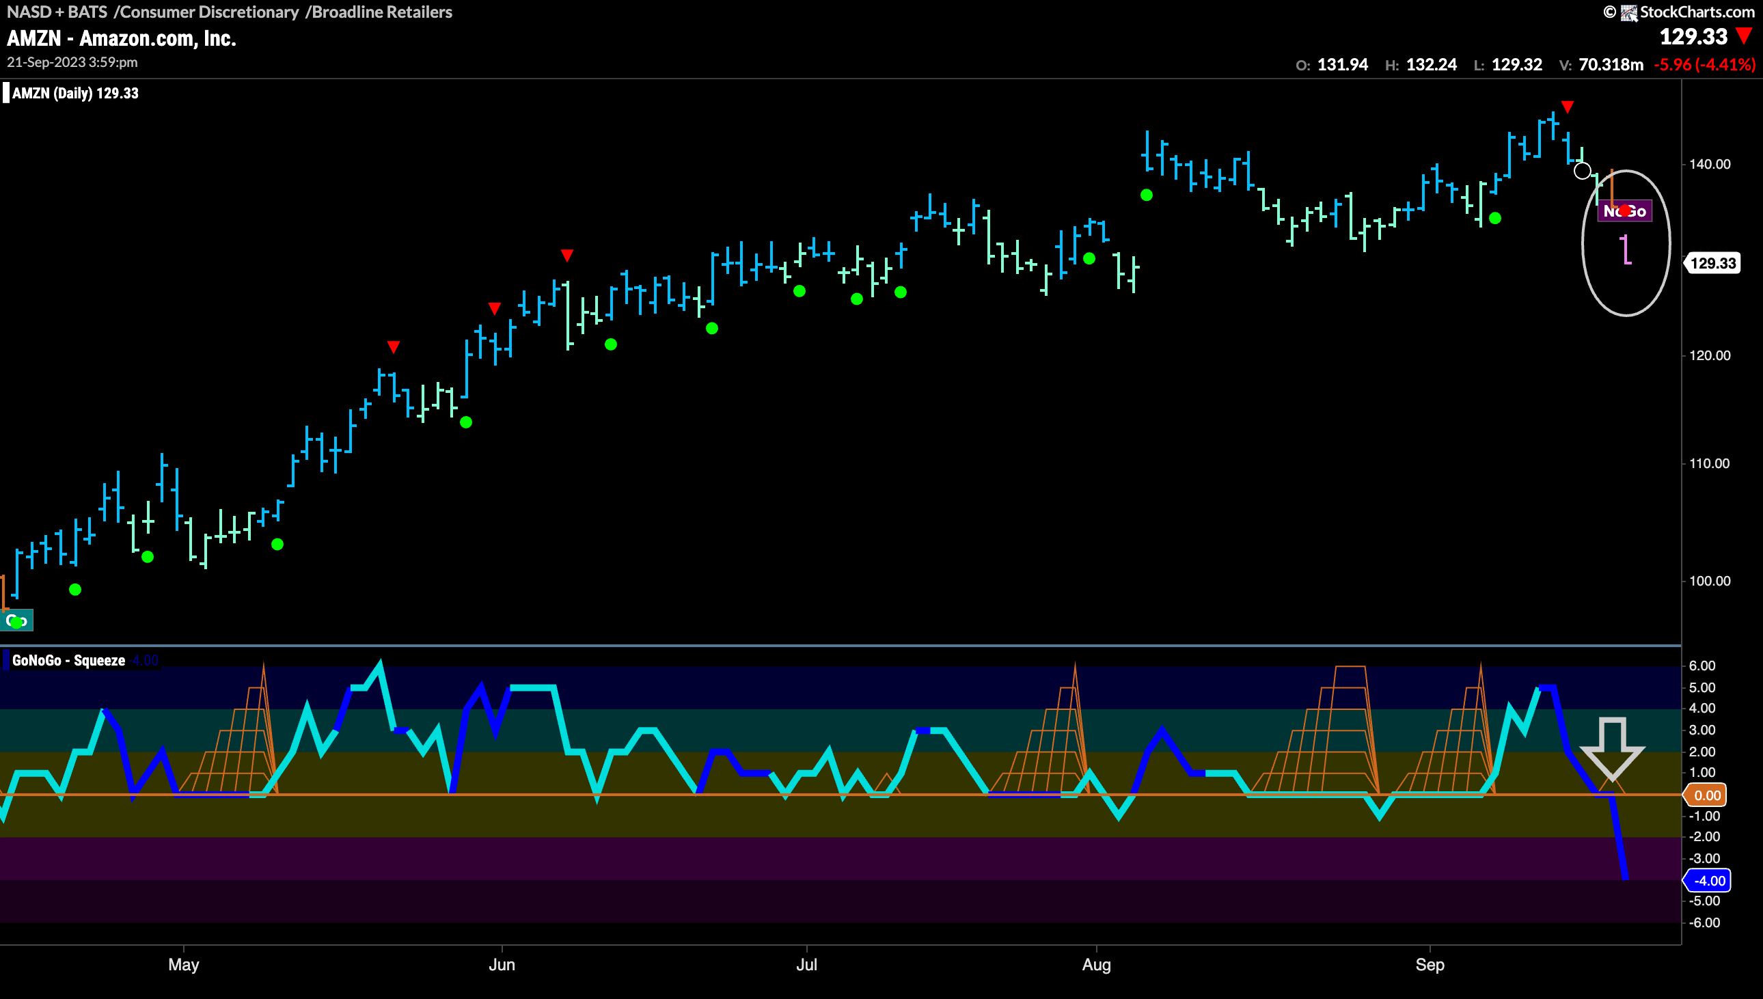1763x999 pixels.
Task: Click the red triangle marker near 121 in mid May
Action: pos(393,347)
